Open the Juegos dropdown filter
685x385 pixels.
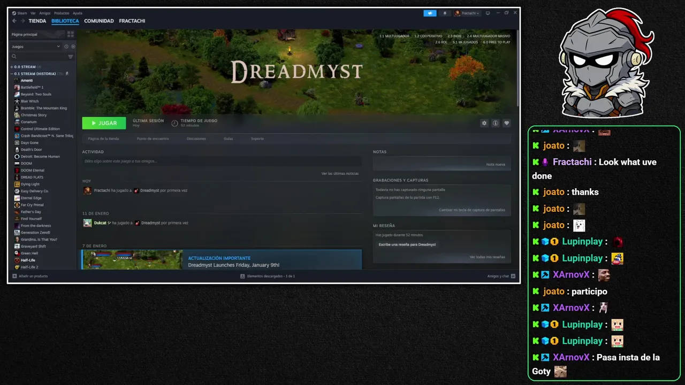[x=36, y=47]
